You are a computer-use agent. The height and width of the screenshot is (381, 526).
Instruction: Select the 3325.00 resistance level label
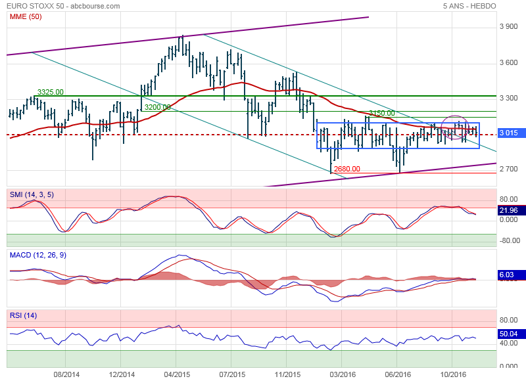pyautogui.click(x=51, y=92)
